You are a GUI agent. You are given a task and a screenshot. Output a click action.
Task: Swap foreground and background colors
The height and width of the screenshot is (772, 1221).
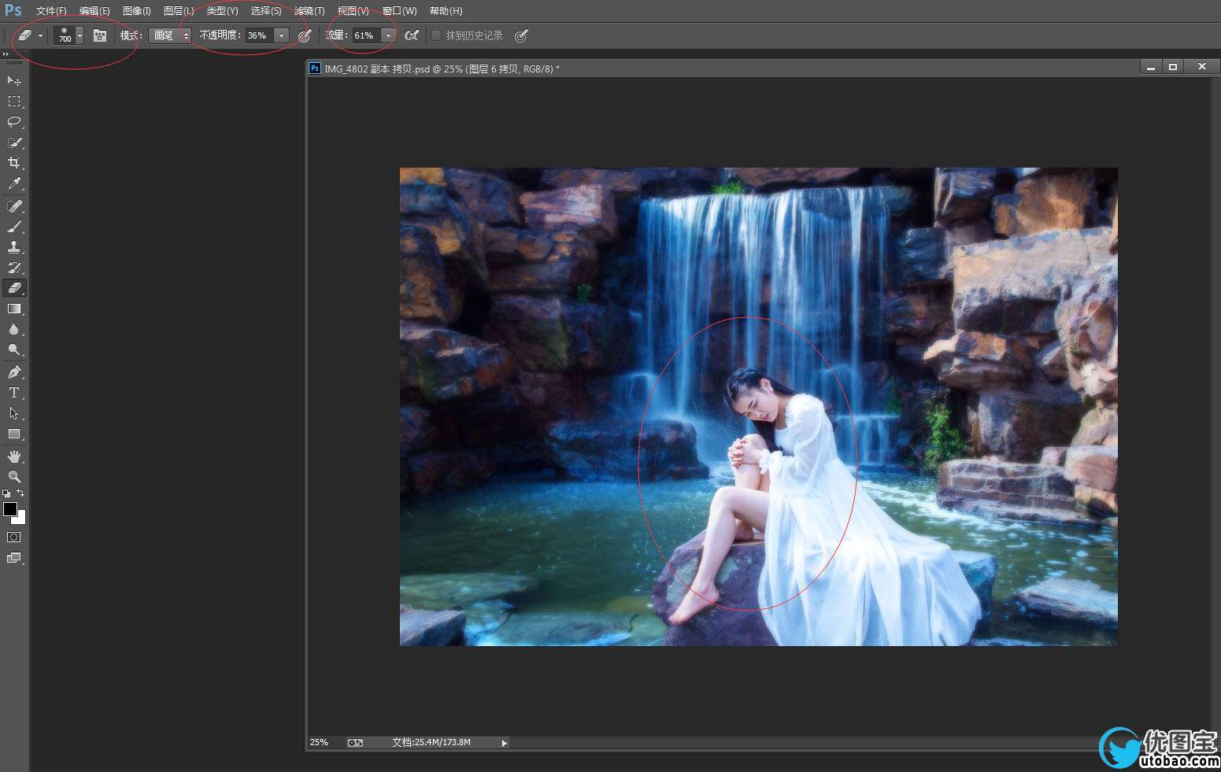(20, 493)
